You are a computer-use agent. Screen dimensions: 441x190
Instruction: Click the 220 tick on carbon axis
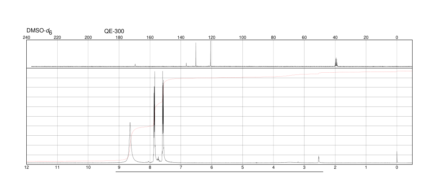coord(57,37)
